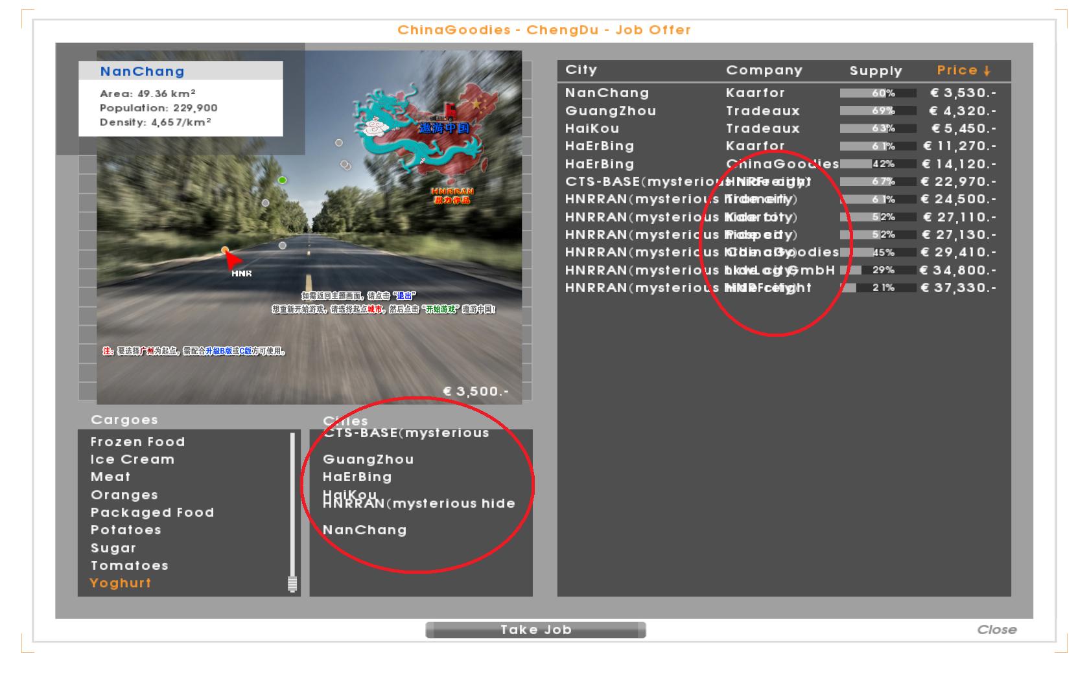Choose Oranges from the Cargoes list
The width and height of the screenshot is (1089, 680).
pyautogui.click(x=124, y=495)
